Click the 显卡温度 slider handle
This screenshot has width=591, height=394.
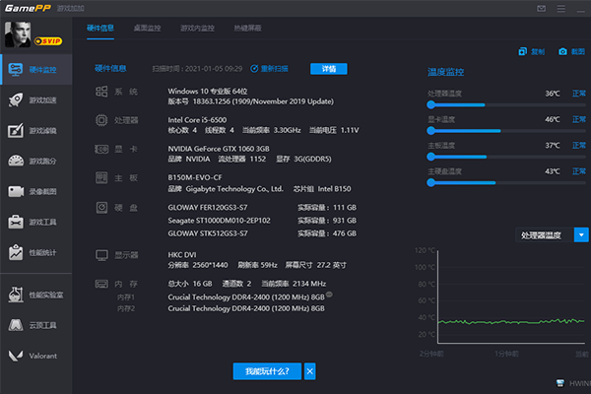(430, 131)
